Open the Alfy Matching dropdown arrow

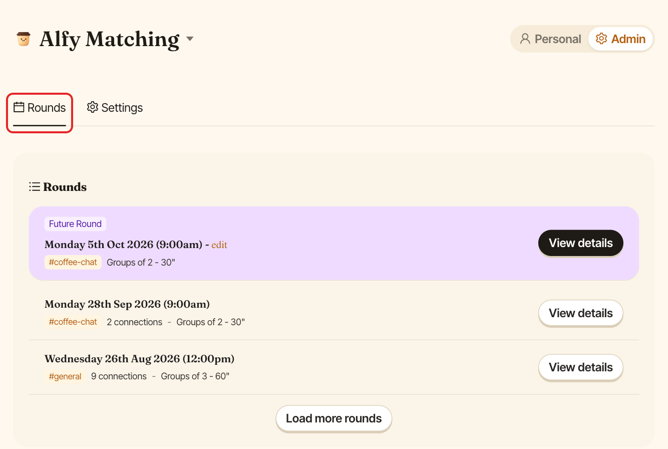(190, 39)
